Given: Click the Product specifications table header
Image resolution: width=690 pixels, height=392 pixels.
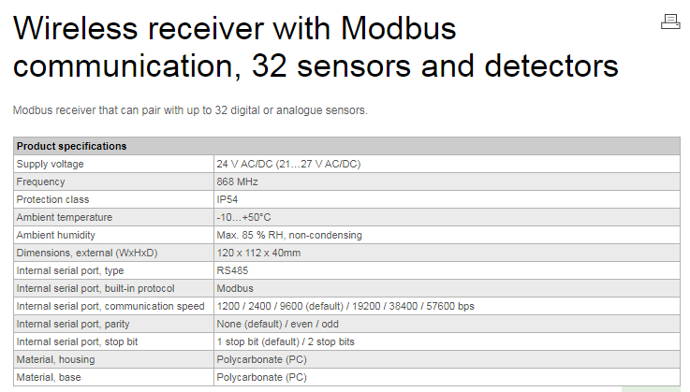Looking at the screenshot, I should (72, 146).
